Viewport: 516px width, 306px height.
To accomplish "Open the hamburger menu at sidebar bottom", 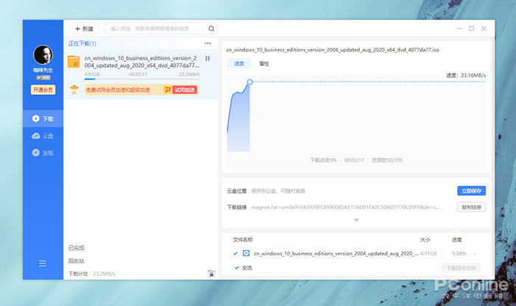I will [43, 263].
